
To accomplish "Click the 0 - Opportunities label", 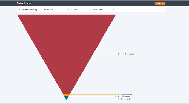I will (125, 95).
